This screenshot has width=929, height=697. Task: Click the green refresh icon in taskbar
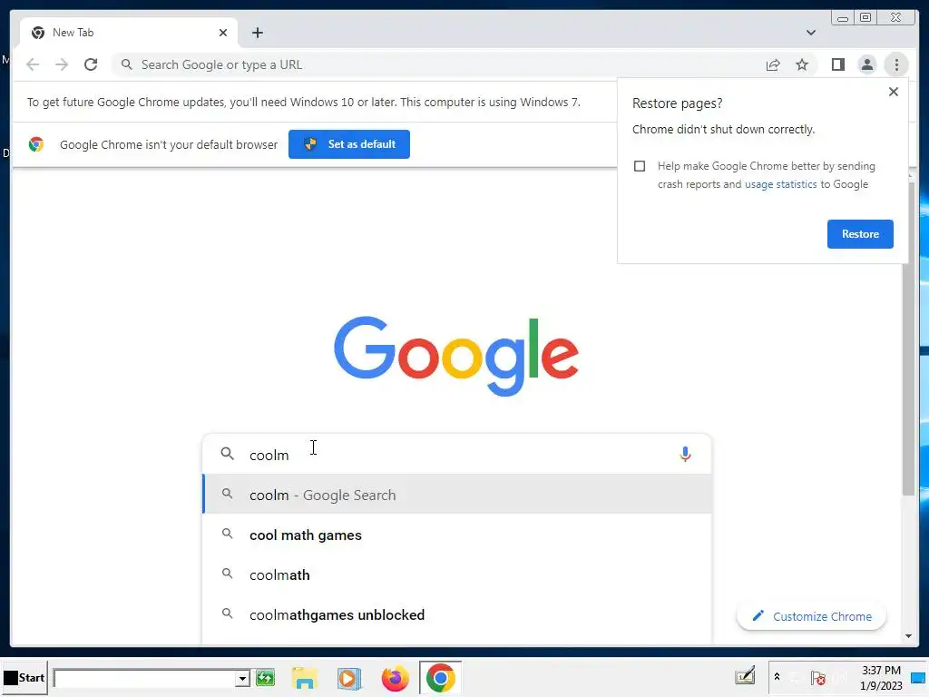click(x=265, y=677)
